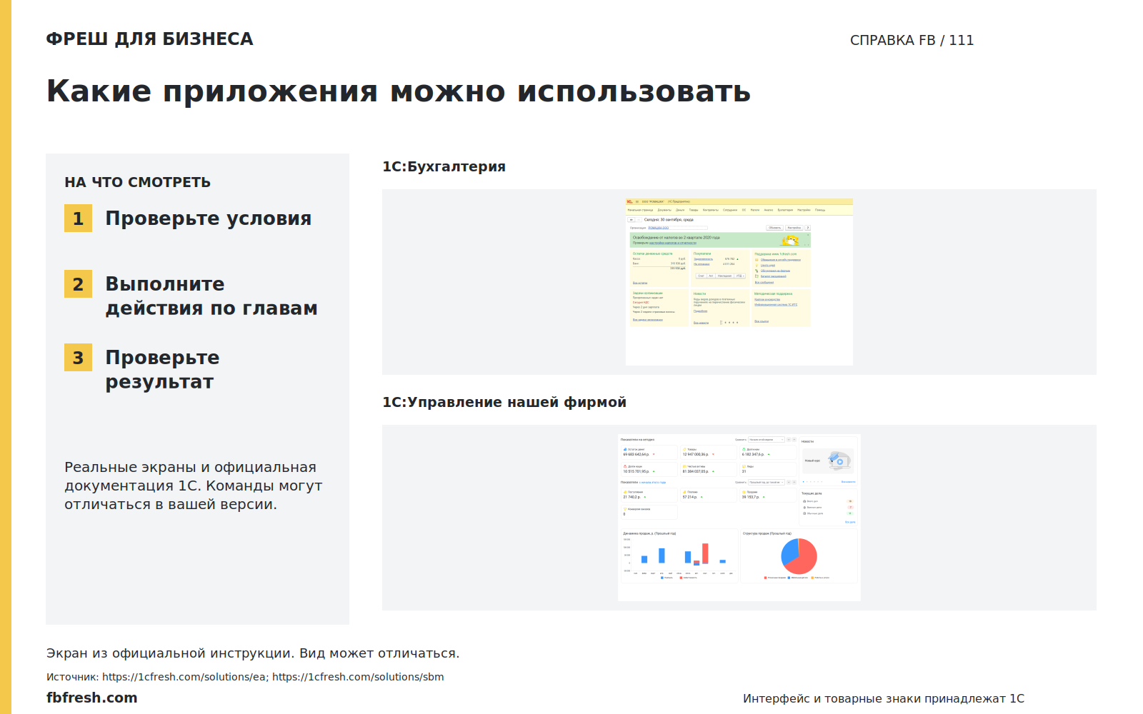Click the yellow step badge numbered 3
The image size is (1143, 714).
(x=78, y=358)
